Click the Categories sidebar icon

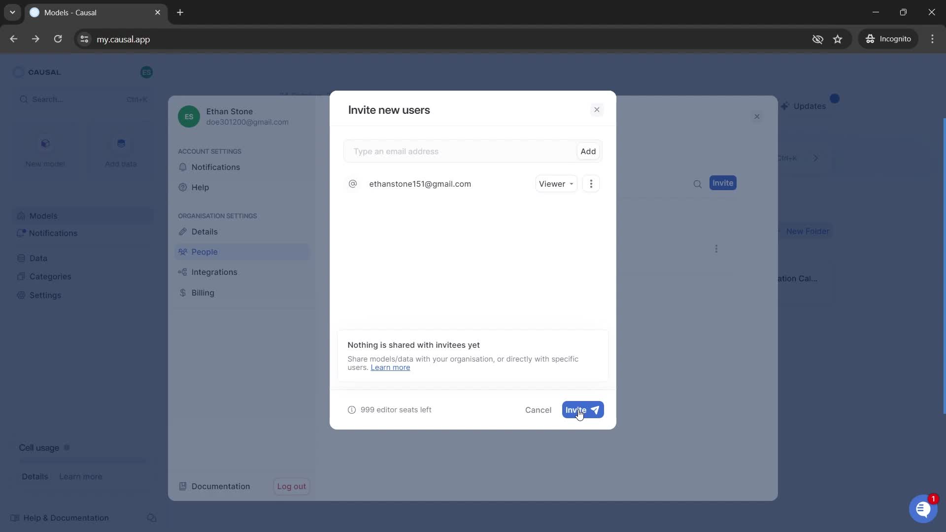(20, 276)
